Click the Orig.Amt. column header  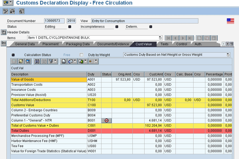click(x=122, y=74)
